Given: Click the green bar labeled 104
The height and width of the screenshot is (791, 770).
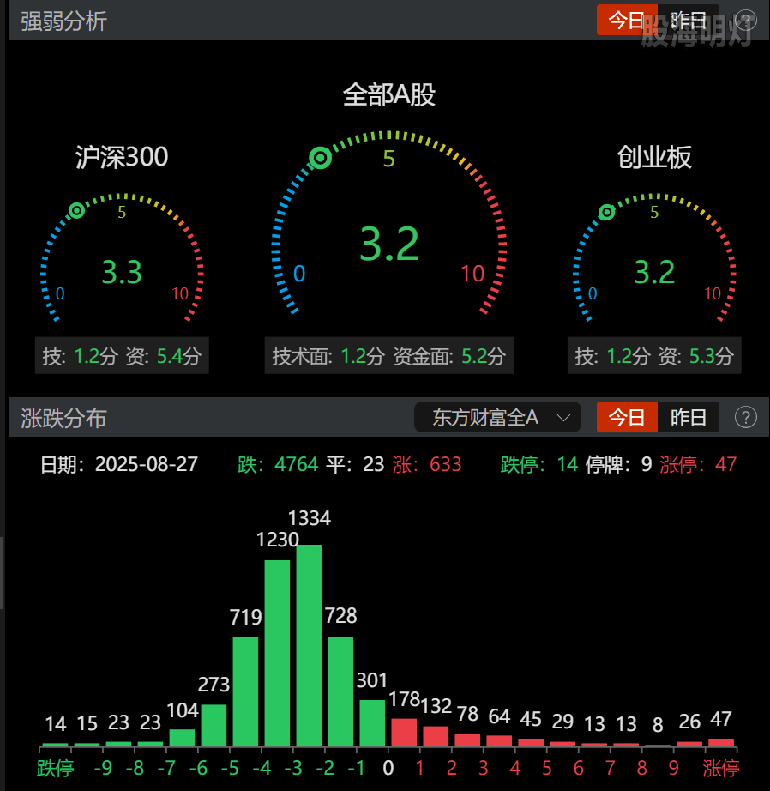Looking at the screenshot, I should click(182, 738).
